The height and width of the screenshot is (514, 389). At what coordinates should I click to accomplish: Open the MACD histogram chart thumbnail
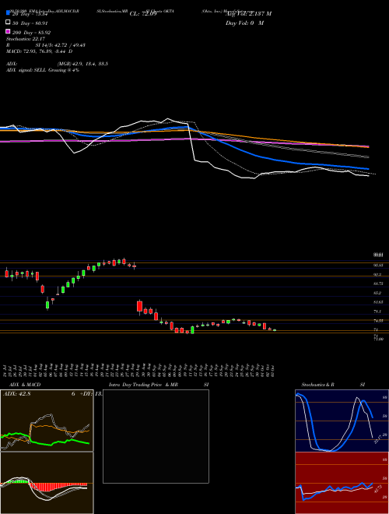pos(47,483)
